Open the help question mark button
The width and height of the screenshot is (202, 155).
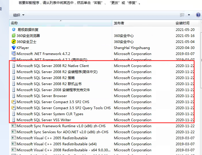point(198,15)
